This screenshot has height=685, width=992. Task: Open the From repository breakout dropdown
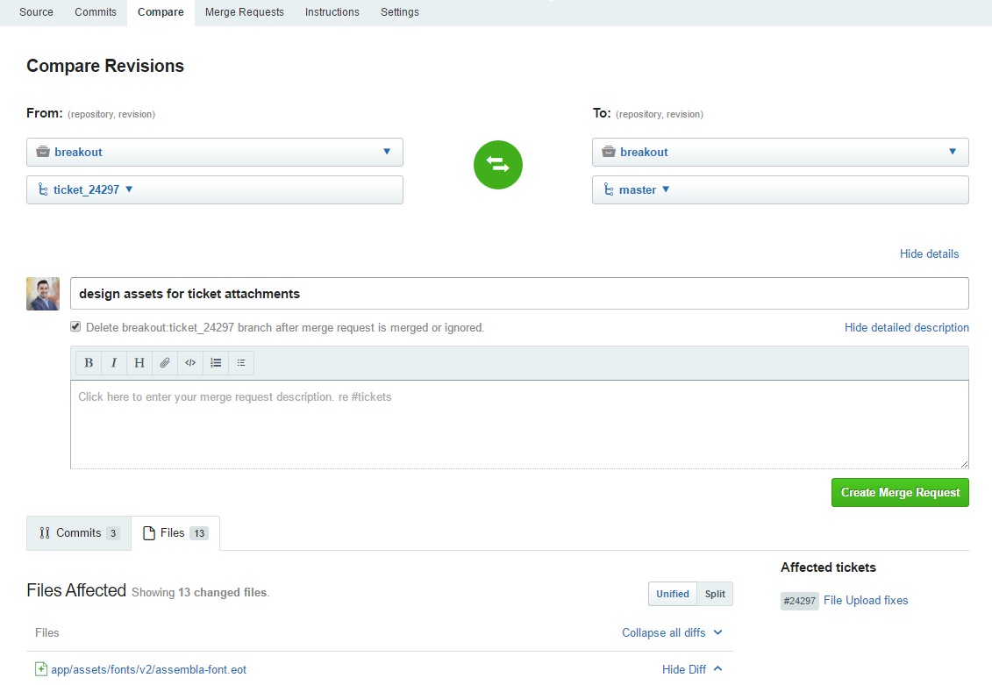pos(215,152)
